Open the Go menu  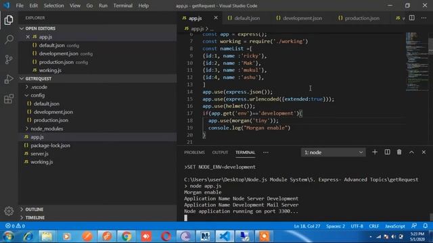point(89,5)
